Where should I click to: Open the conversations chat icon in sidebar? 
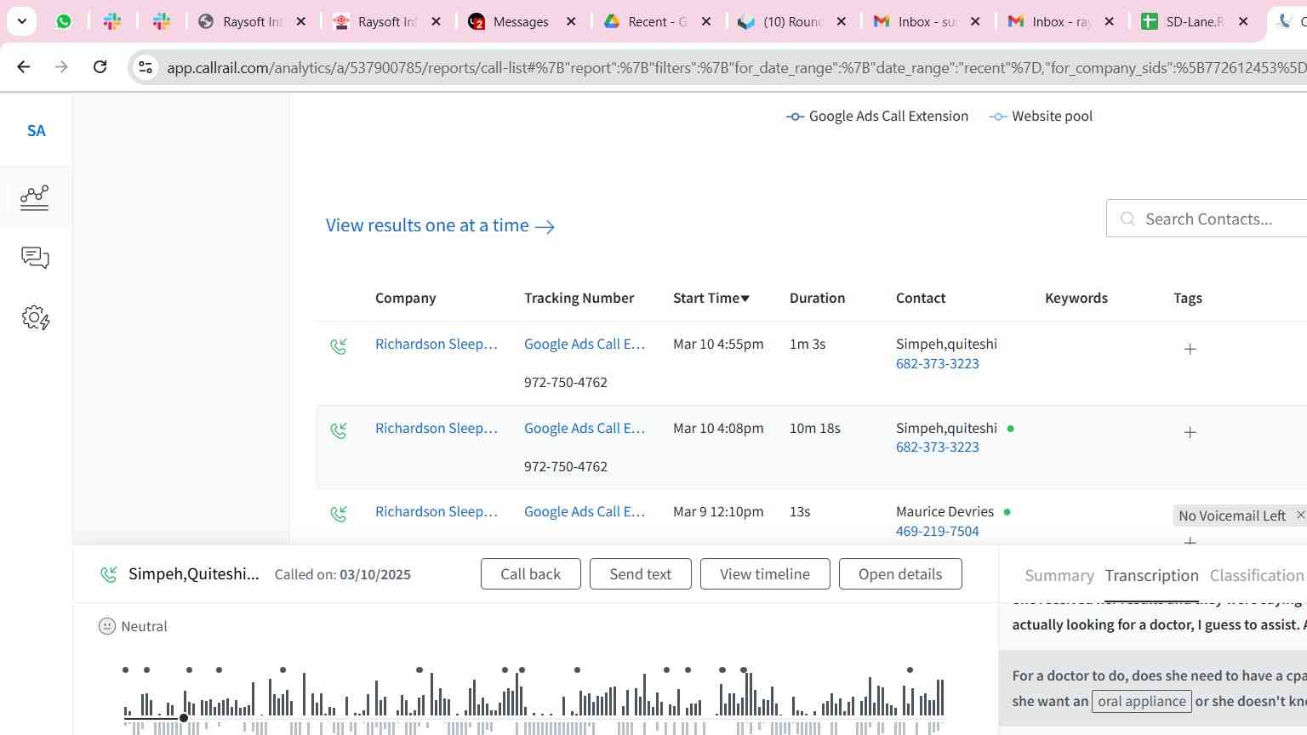[x=35, y=258]
